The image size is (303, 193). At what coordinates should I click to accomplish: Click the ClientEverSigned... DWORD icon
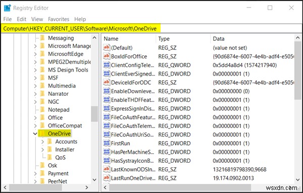107,74
